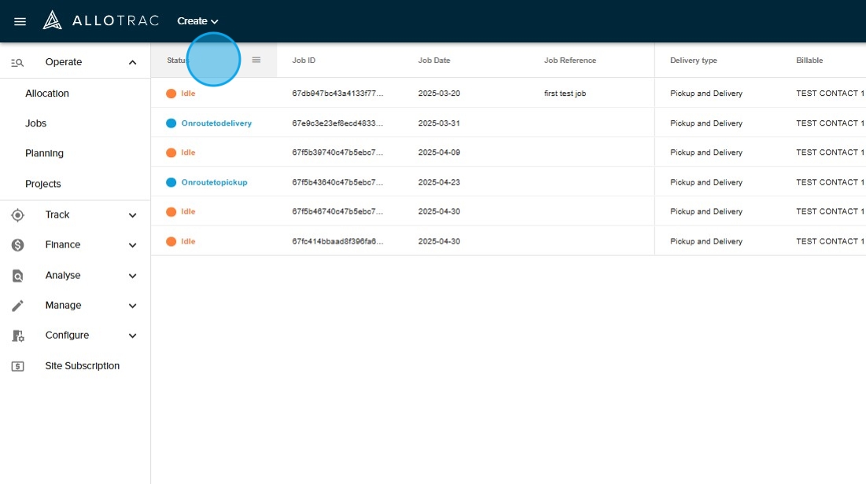
Task: Open the Status column menu icon
Action: click(x=256, y=60)
